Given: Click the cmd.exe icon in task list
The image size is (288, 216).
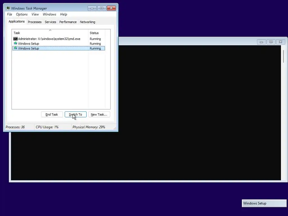Looking at the screenshot, I should click(x=15, y=39).
